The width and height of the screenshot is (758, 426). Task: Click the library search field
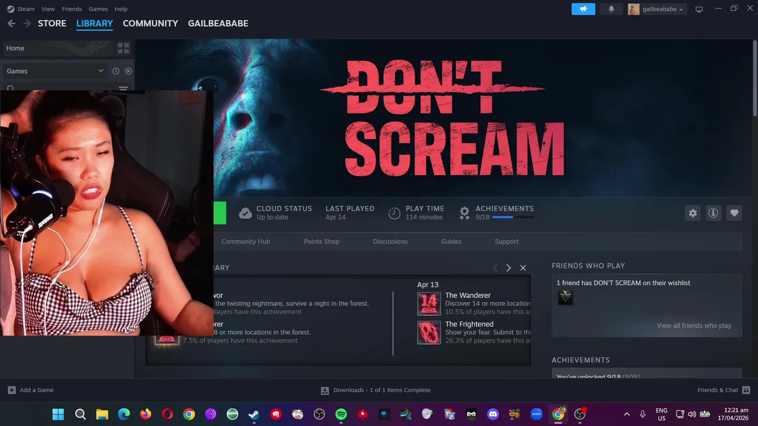(59, 89)
